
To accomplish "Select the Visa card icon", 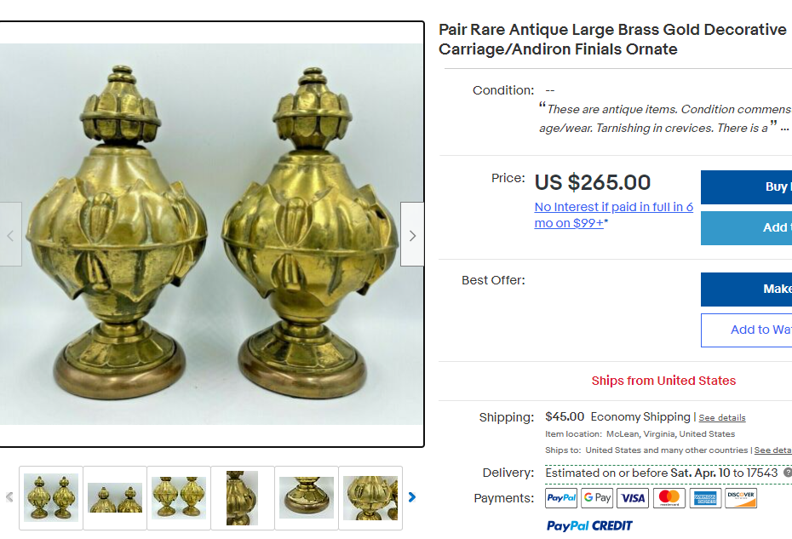I will point(633,498).
